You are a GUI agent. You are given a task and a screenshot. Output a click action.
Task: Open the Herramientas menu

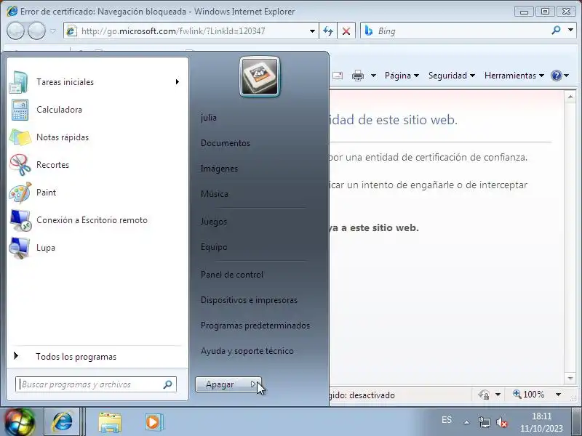[x=514, y=76]
